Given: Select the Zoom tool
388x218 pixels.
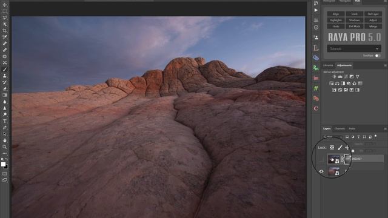Looking at the screenshot, I should coord(5,147).
